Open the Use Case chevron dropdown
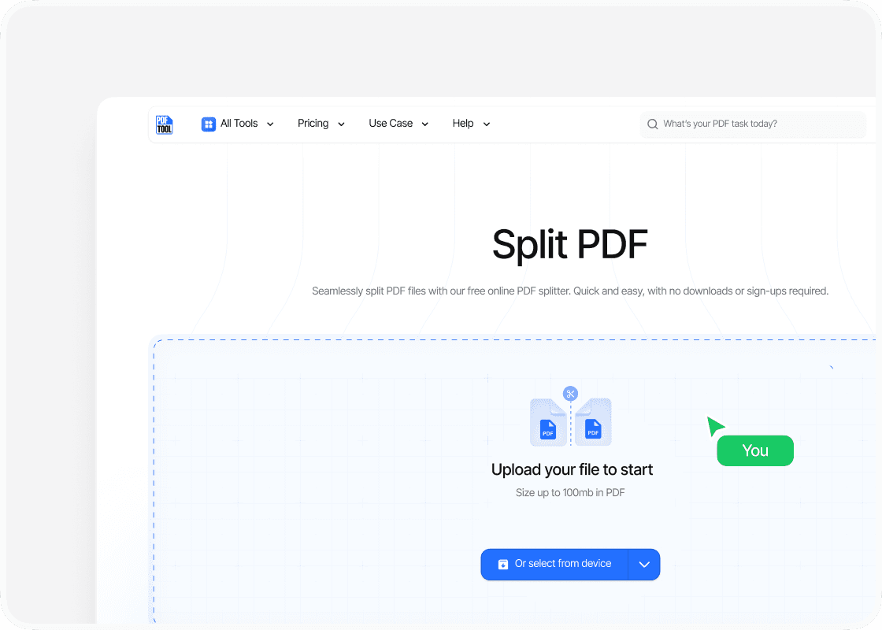Viewport: 882px width, 630px height. click(x=425, y=124)
